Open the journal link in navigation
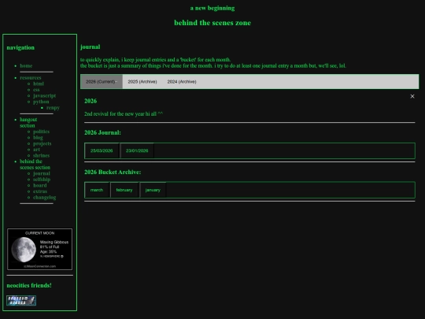The image size is (425, 319). coord(42,173)
